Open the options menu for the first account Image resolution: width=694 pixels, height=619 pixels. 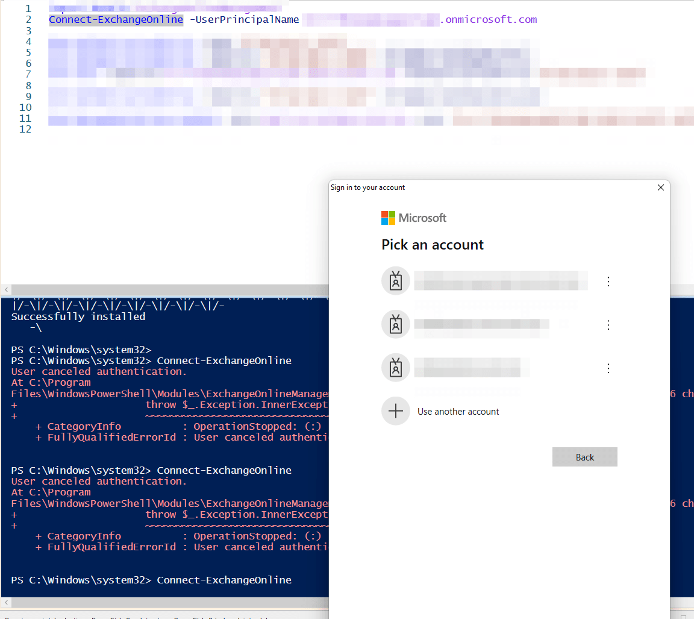[x=608, y=281]
